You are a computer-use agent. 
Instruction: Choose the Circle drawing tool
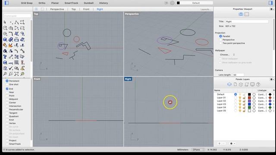tap(5, 28)
